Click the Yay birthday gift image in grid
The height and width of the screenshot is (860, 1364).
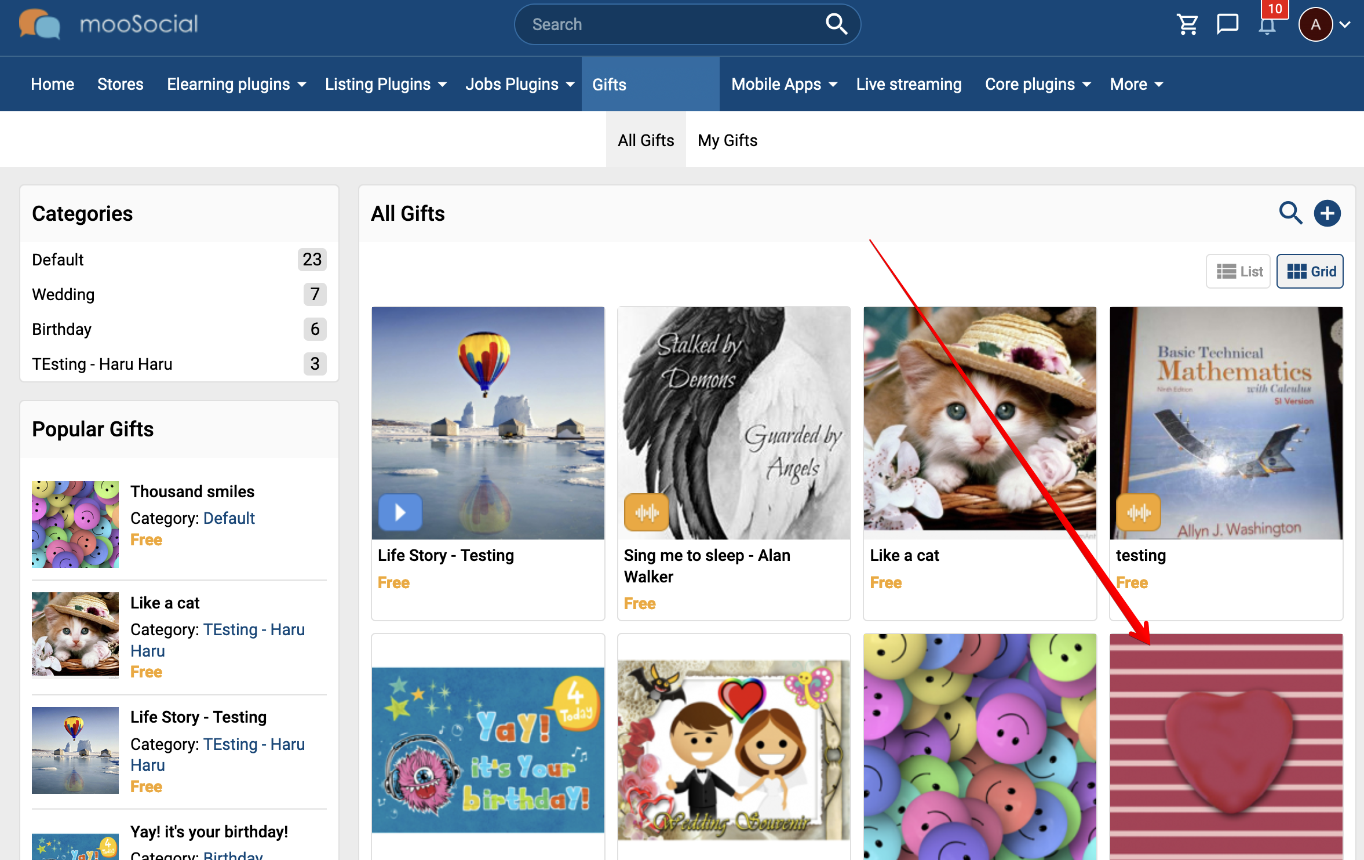click(488, 750)
